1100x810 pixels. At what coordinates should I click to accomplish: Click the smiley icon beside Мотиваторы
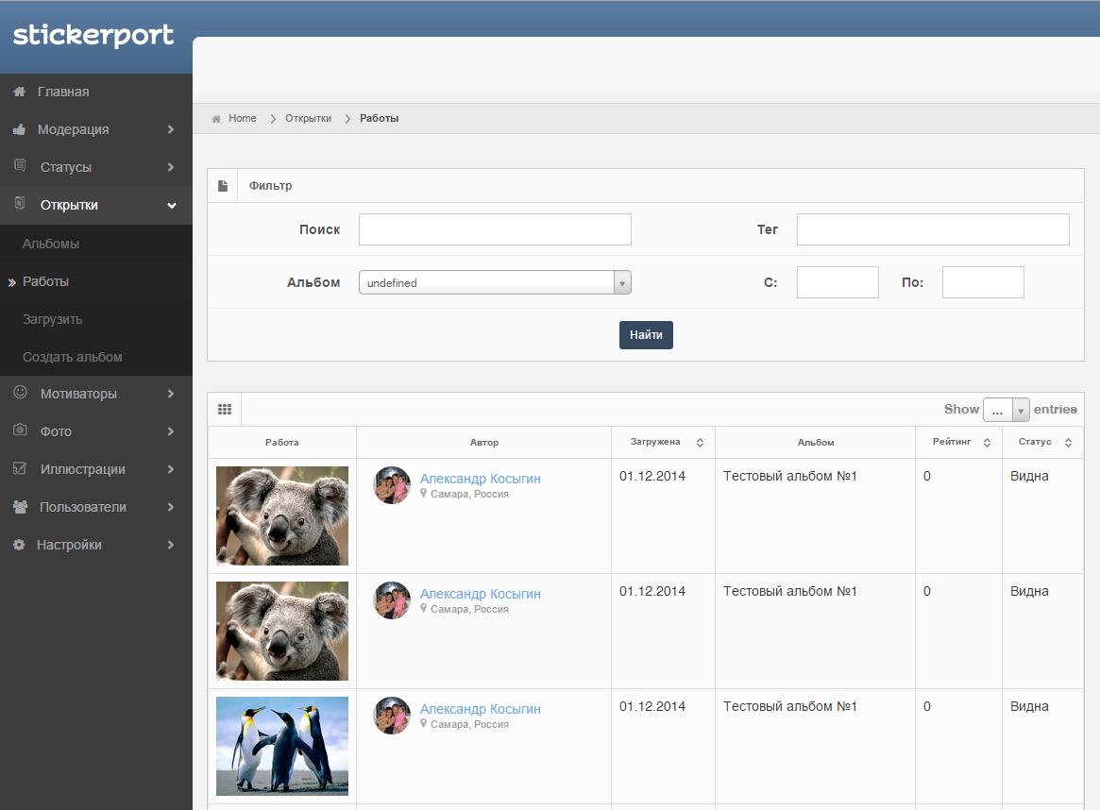click(20, 393)
